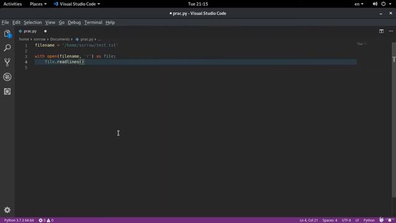The width and height of the screenshot is (396, 223).
Task: Open the Go menu
Action: pyautogui.click(x=62, y=22)
